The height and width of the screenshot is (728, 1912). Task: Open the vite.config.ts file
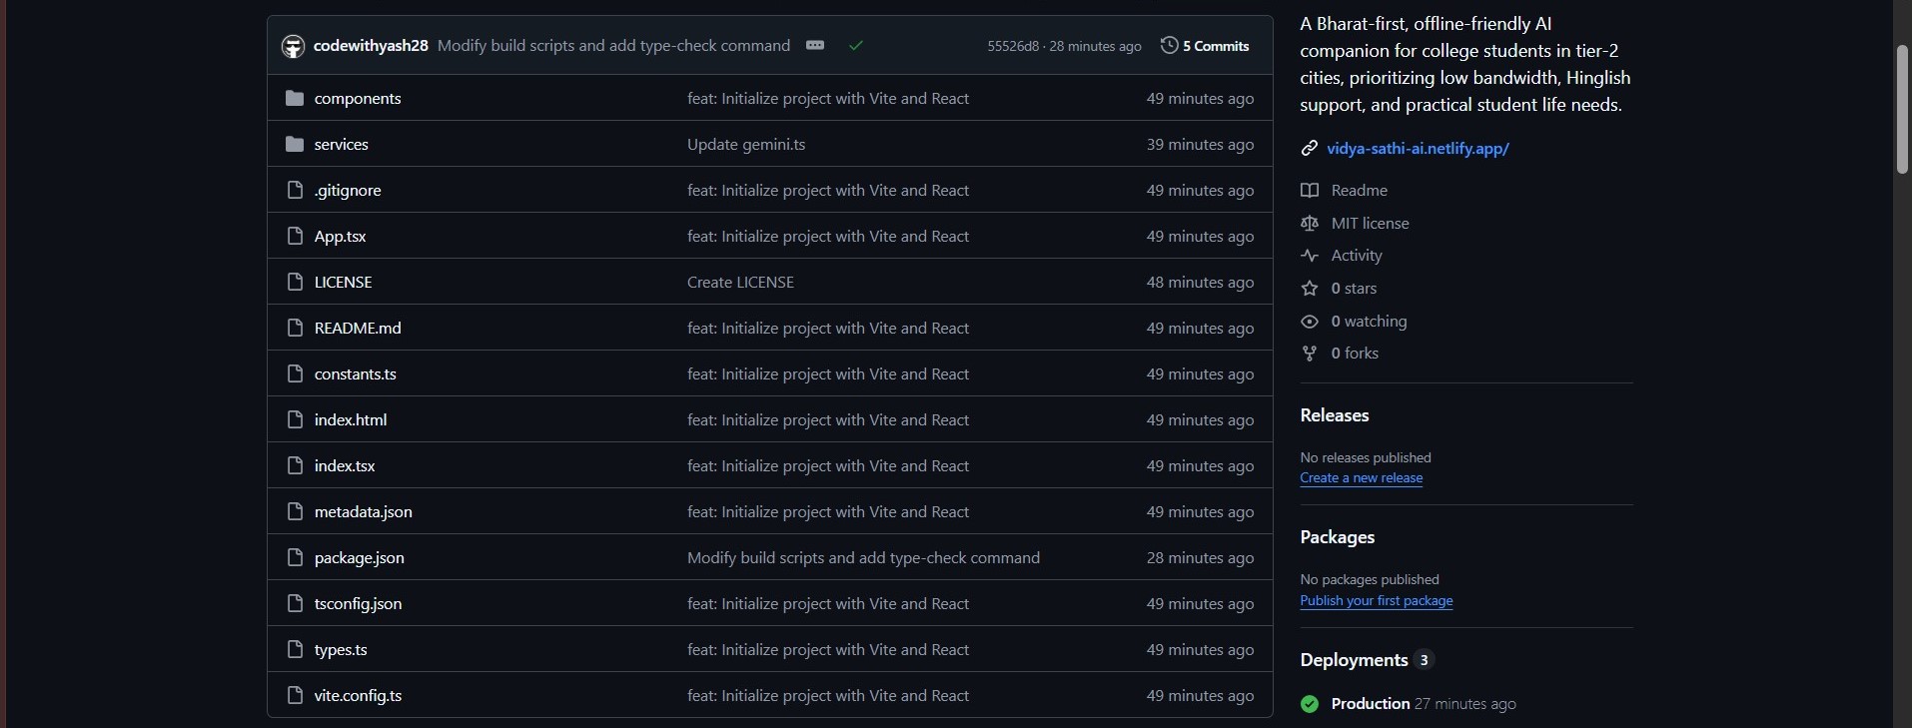pos(358,695)
